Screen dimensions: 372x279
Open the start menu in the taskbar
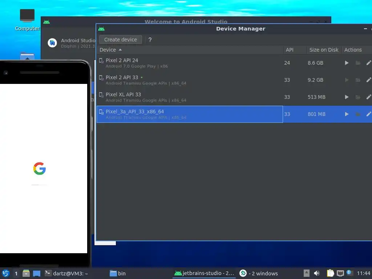pos(6,273)
